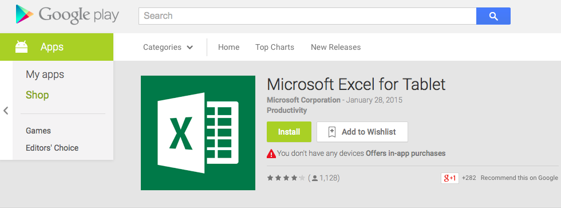Click the g+1 recommend button
Screen dimensions: 561x208
(450, 178)
